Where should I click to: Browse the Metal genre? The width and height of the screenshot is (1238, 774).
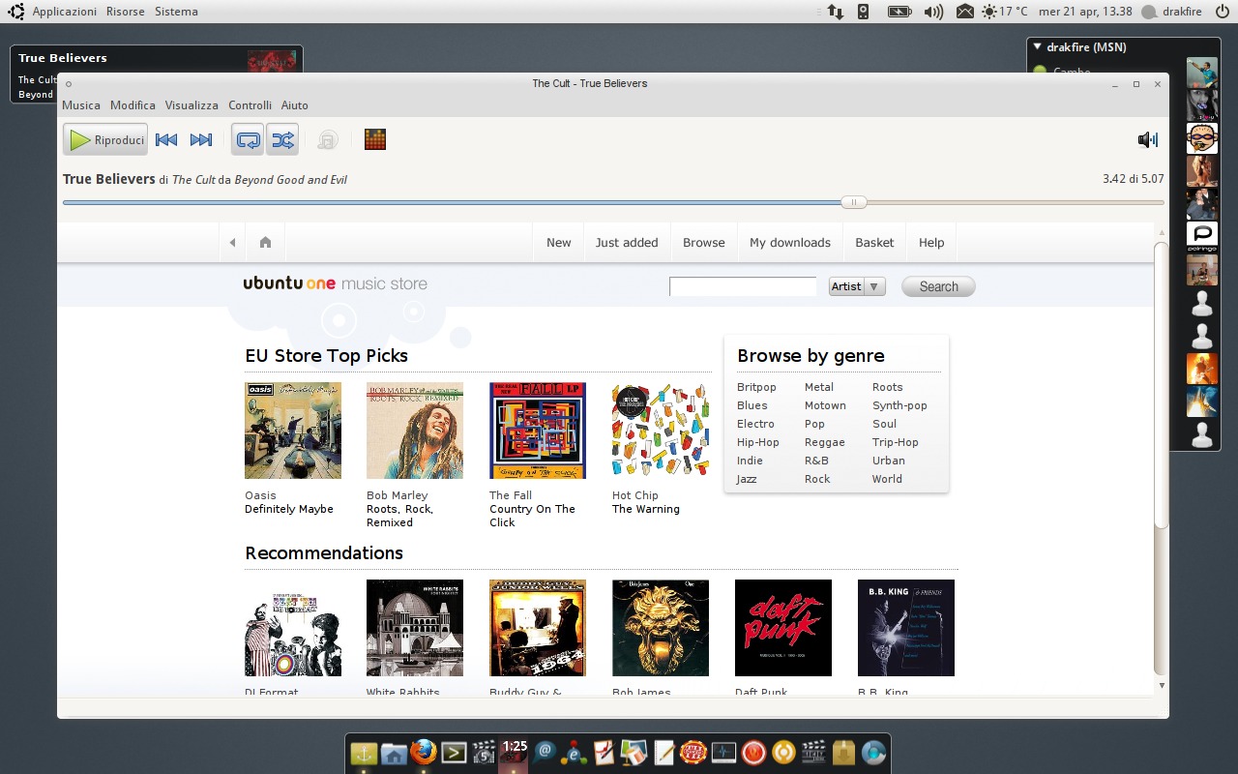[819, 387]
